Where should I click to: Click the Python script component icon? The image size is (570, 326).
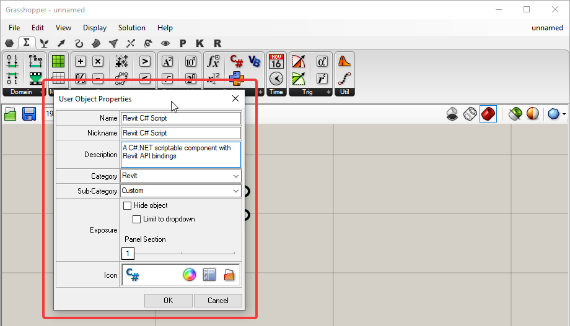(x=236, y=77)
